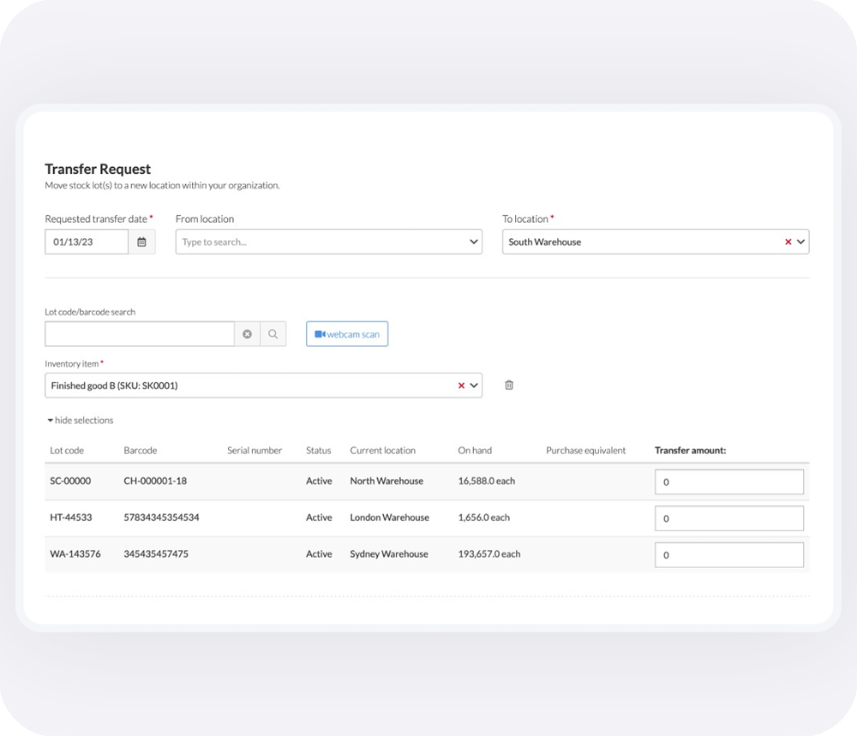
Task: Open the To location dropdown arrow
Action: pos(800,242)
